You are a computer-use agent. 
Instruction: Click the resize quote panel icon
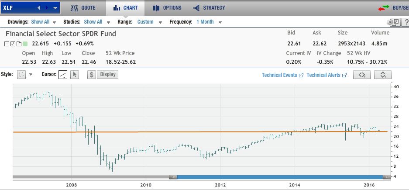click(13, 44)
